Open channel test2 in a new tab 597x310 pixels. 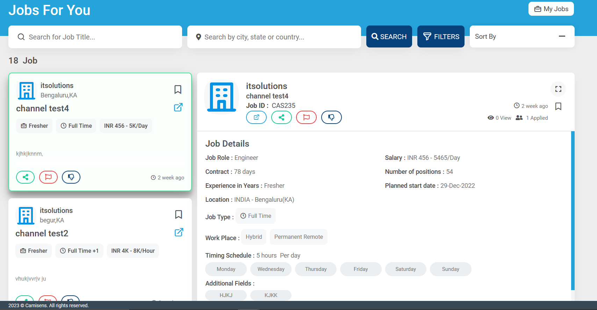point(179,232)
